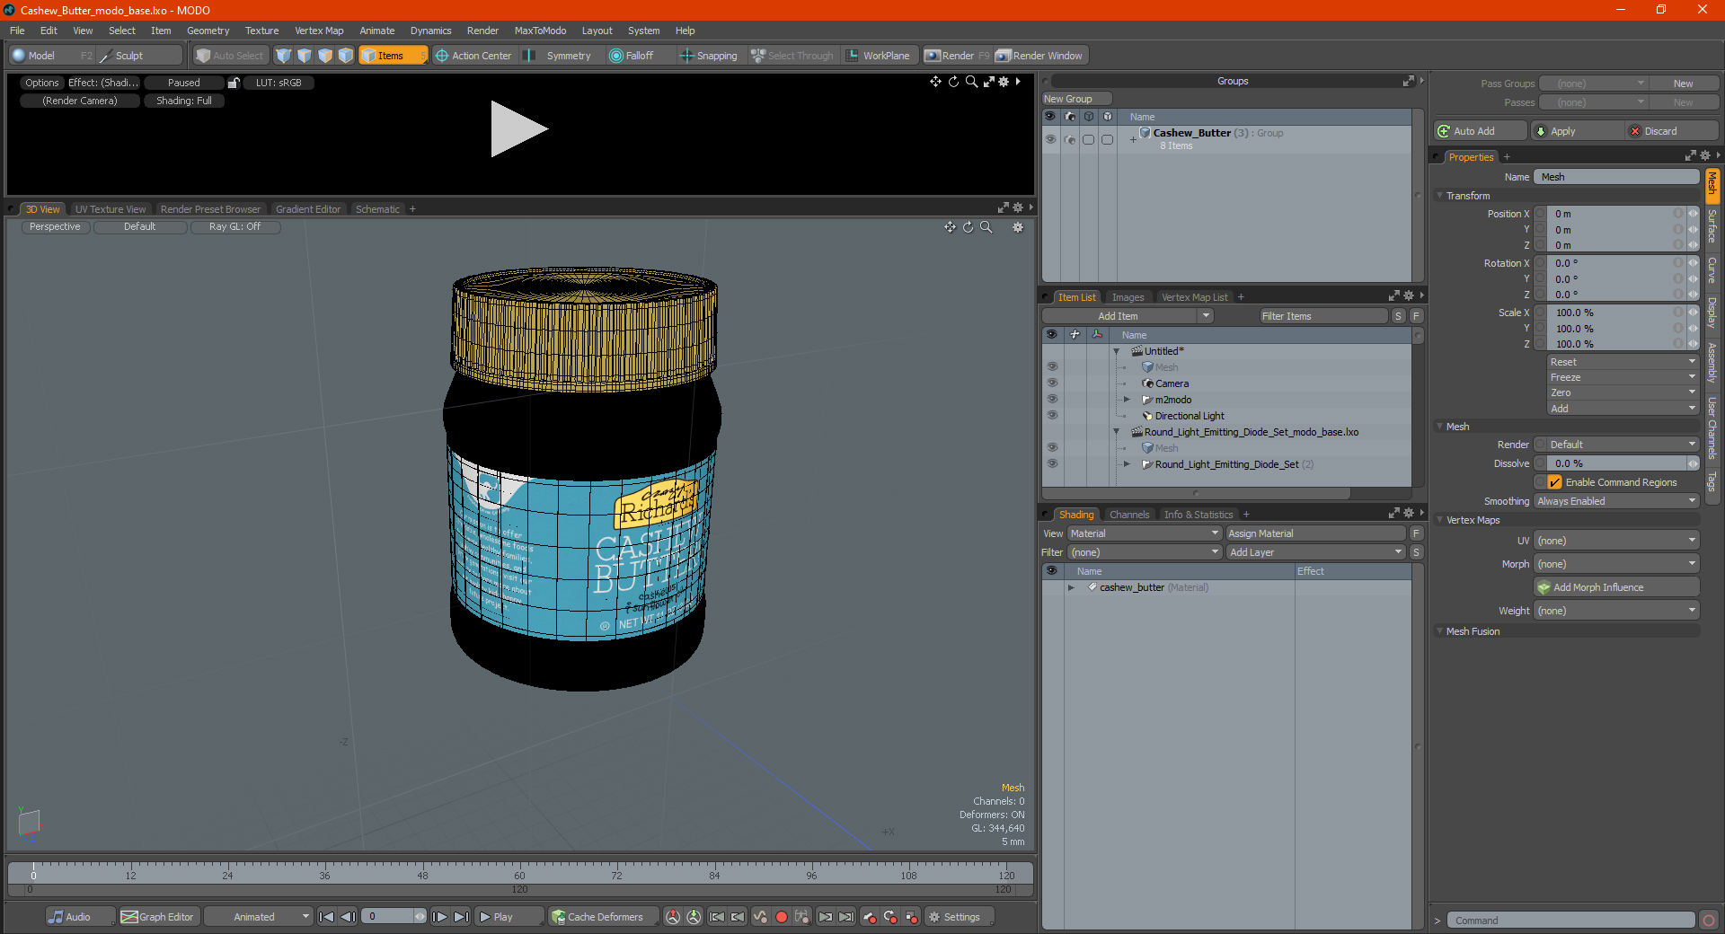Open Add Item dropdown
Screen dimensions: 1725x934
[x=1128, y=316]
